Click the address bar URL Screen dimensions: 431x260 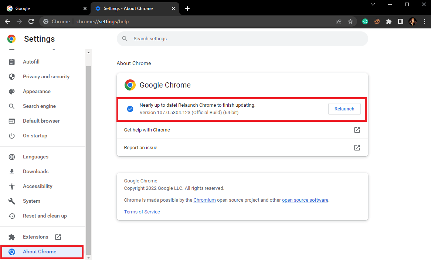[x=102, y=21]
